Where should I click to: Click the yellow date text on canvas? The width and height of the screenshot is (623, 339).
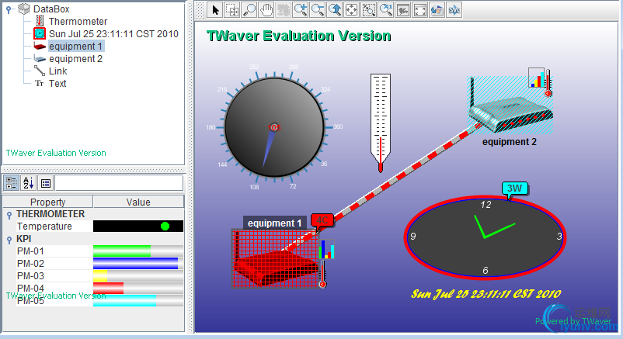(486, 294)
